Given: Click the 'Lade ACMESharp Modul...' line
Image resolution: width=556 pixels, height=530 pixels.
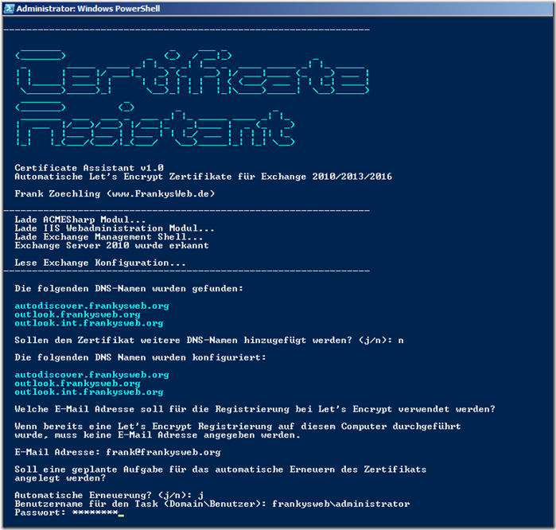Looking at the screenshot, I should pyautogui.click(x=80, y=220).
